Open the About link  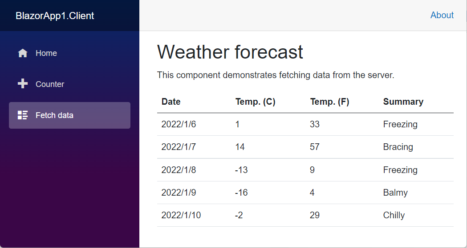tap(442, 15)
